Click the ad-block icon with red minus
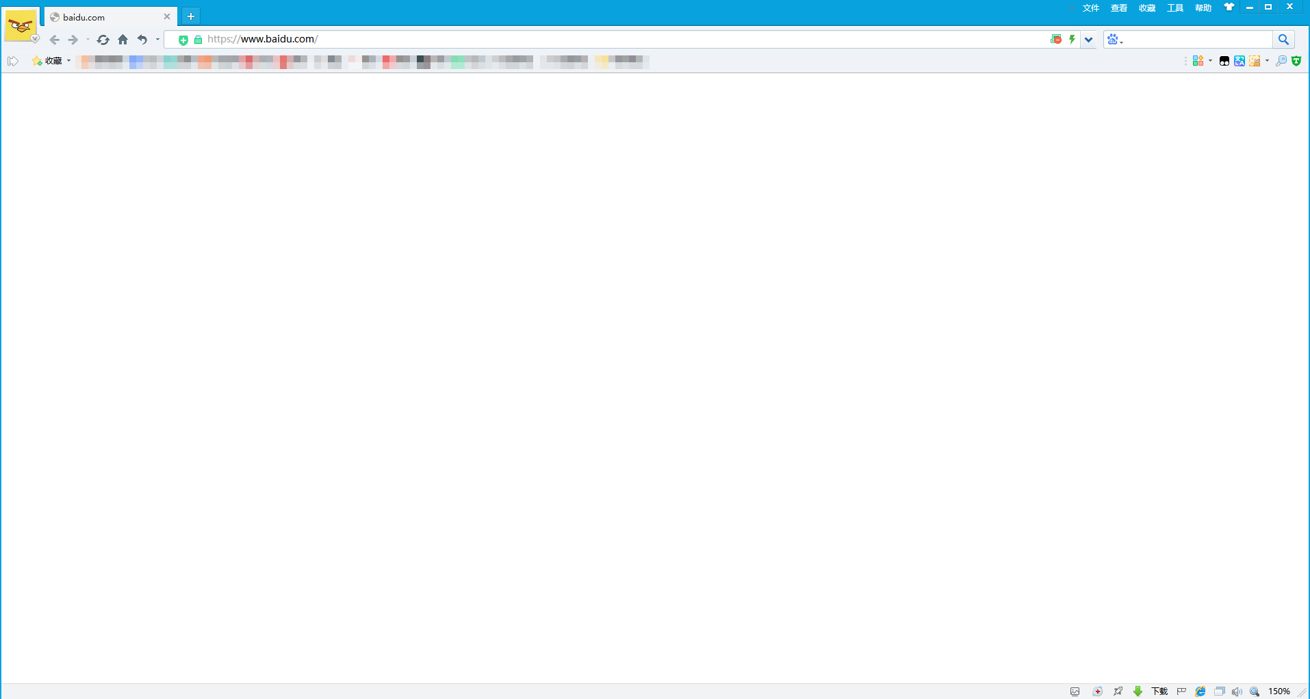1310x699 pixels. pyautogui.click(x=1056, y=39)
